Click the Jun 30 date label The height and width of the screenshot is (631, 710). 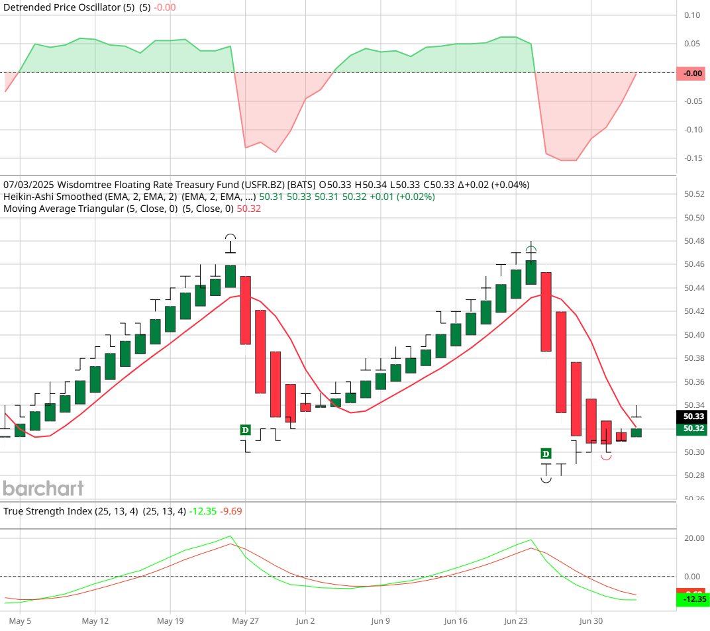click(x=591, y=621)
